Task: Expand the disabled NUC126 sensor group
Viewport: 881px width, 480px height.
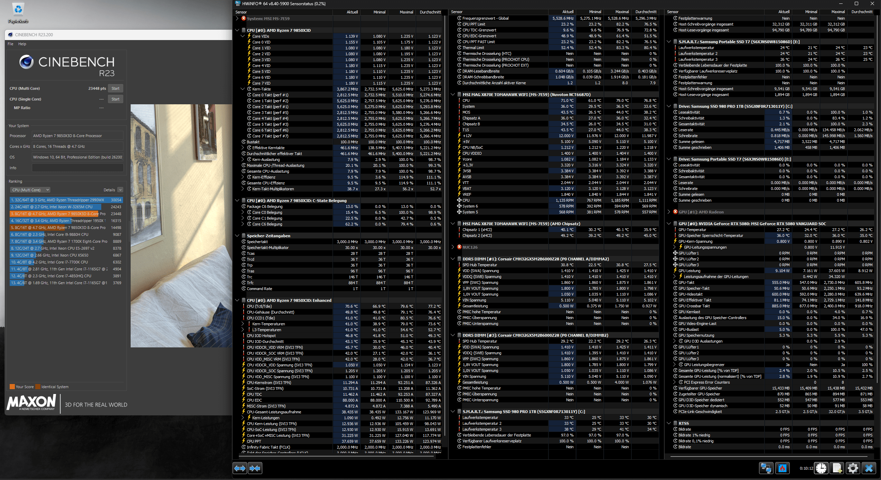Action: 453,247
